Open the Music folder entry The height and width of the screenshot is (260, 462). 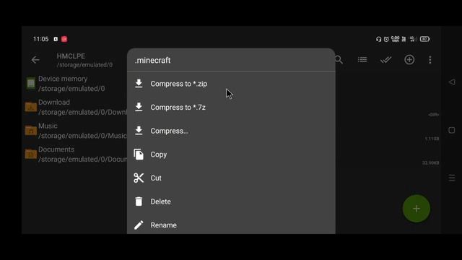[x=76, y=131]
